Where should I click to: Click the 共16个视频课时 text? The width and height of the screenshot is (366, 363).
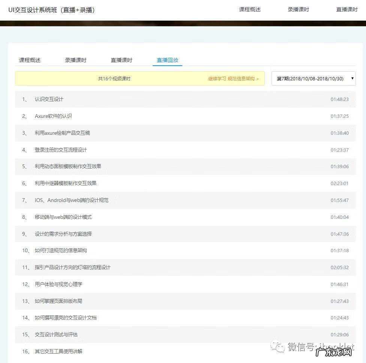[114, 79]
